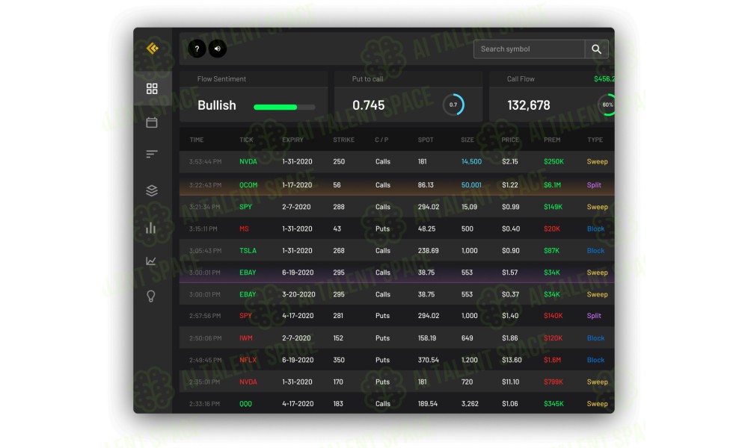The width and height of the screenshot is (748, 448).
Task: Open the line graph section in the sidebar
Action: (x=151, y=261)
